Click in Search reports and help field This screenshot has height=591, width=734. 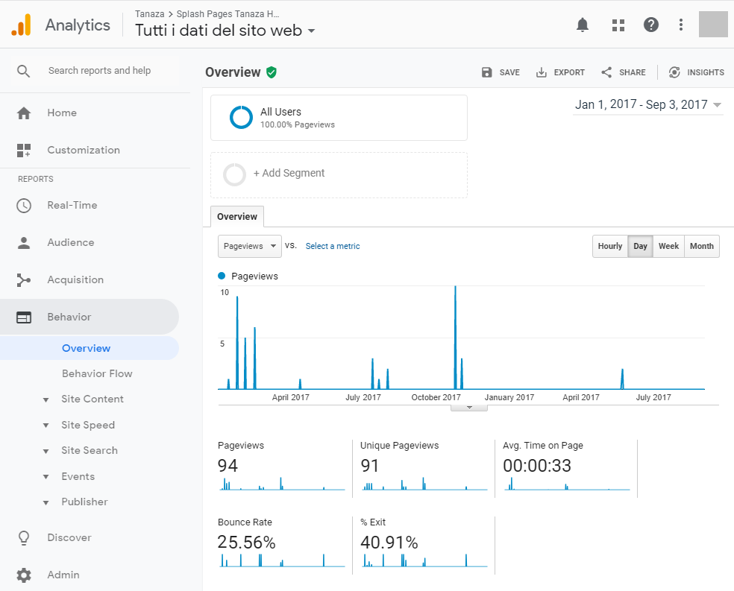100,71
